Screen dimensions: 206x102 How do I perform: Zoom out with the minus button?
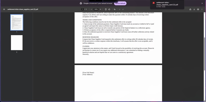(91, 9)
